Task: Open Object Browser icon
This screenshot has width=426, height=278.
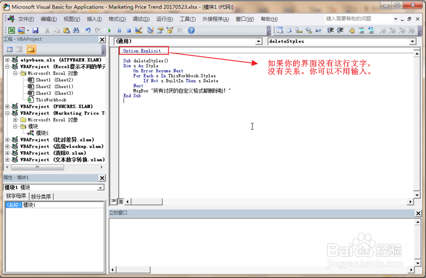Action: pos(170,30)
